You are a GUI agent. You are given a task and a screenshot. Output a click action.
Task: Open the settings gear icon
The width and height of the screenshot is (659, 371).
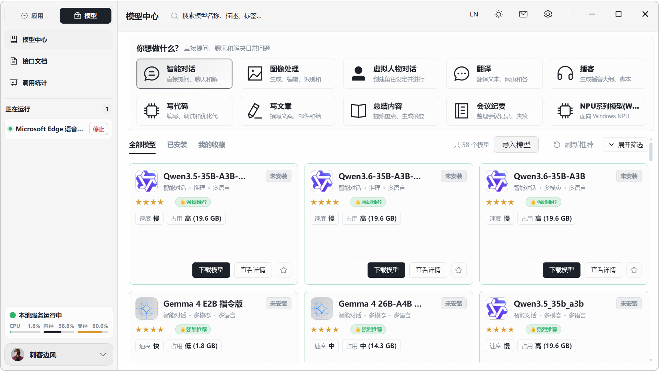(x=548, y=14)
